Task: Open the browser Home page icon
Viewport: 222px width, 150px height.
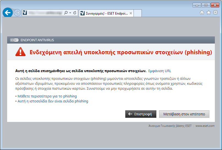Action: 202,13
